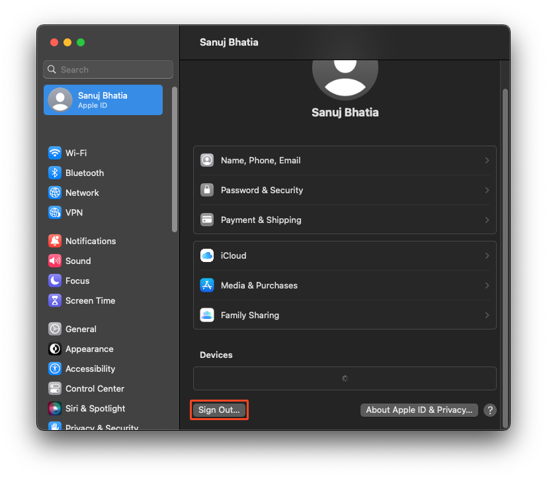Image resolution: width=547 pixels, height=479 pixels.
Task: Sign out of the Apple ID
Action: coord(219,410)
